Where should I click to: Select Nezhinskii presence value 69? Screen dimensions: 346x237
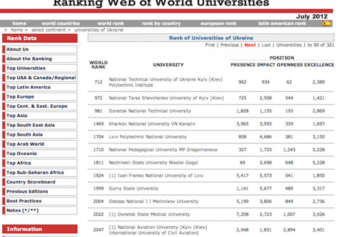[x=242, y=163]
